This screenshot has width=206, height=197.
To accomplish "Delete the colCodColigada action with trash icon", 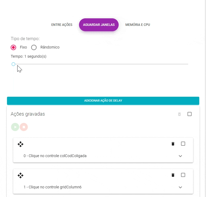I will coord(173,144).
